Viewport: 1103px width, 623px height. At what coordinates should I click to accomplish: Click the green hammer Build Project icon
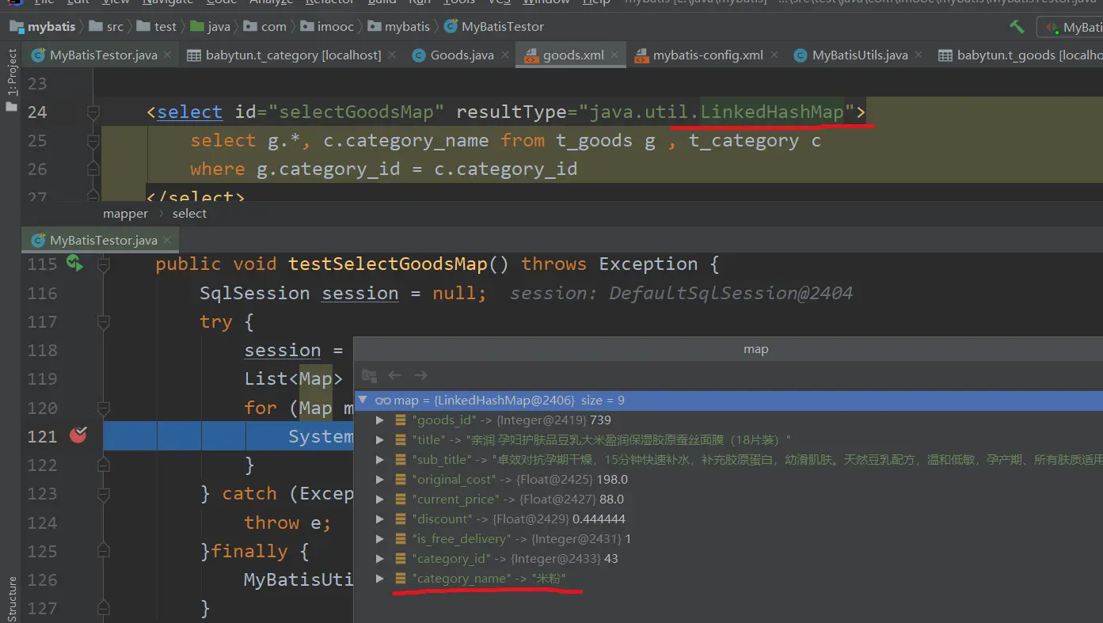[1017, 27]
